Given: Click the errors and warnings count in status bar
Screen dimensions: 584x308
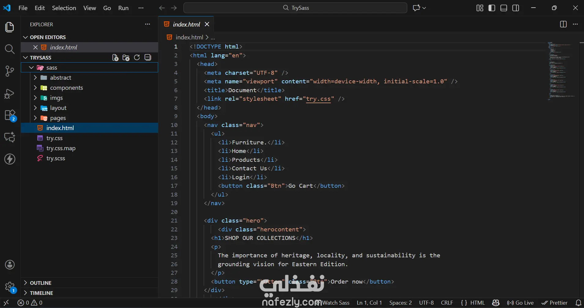Looking at the screenshot, I should click(30, 303).
